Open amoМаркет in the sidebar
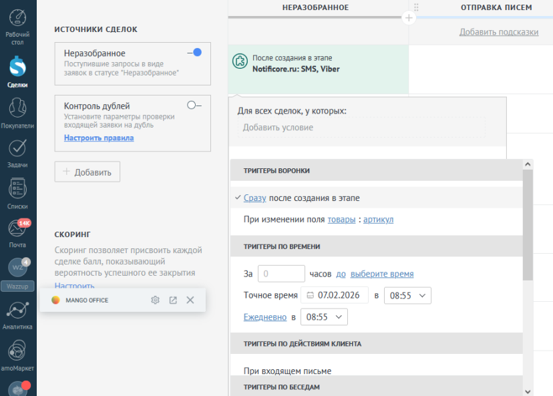The width and height of the screenshot is (553, 396). pos(17,355)
